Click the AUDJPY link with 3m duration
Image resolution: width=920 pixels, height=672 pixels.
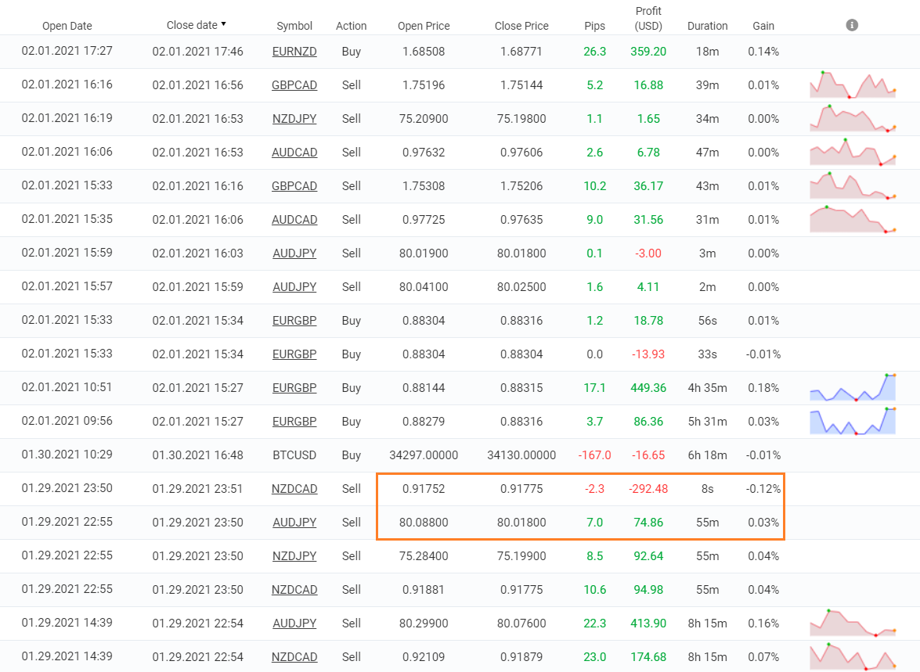click(x=294, y=253)
